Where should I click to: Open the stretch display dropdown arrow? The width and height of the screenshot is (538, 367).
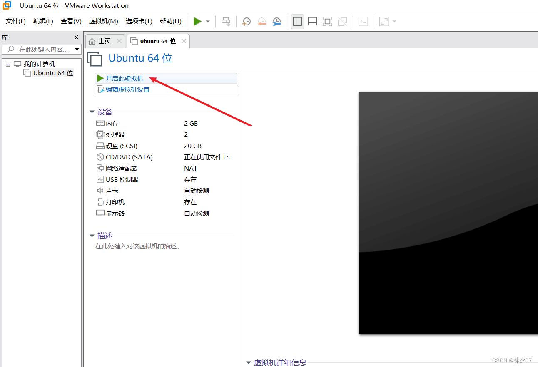click(x=394, y=22)
